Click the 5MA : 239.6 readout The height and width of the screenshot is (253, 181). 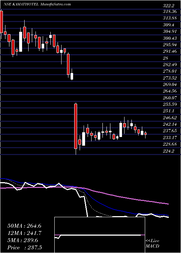click(x=22, y=240)
